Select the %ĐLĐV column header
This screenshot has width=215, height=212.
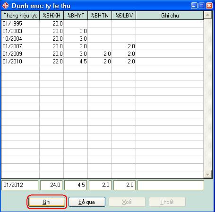tap(124, 16)
